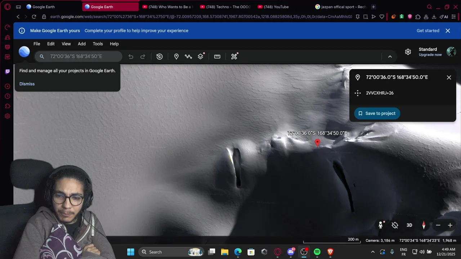Select the draw path or polygon tool
The image size is (461, 259).
(188, 56)
